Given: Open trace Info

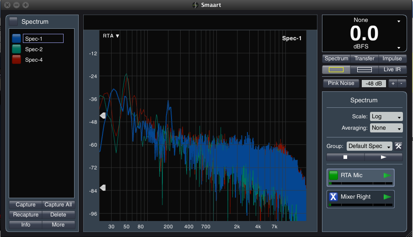Looking at the screenshot, I should click(26, 225).
